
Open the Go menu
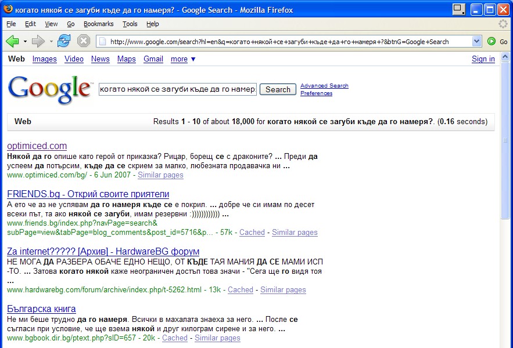click(x=71, y=24)
